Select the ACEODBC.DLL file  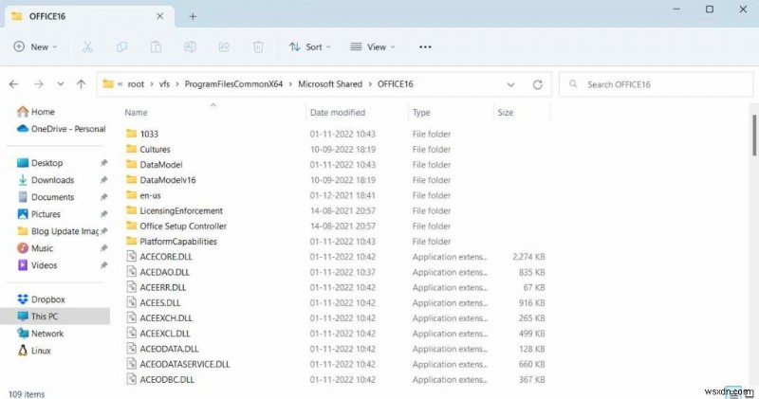(x=335, y=380)
